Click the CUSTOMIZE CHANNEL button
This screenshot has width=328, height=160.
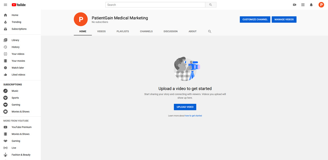(x=255, y=19)
